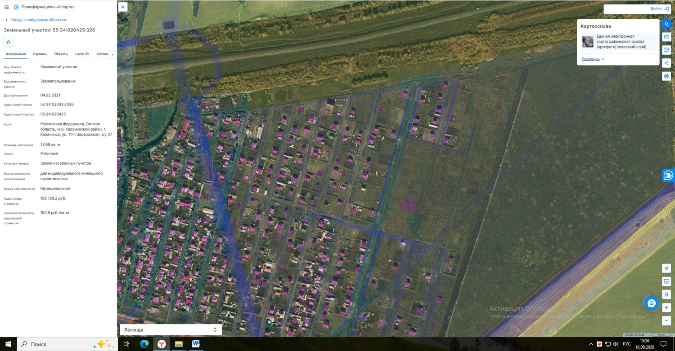Open Yandex Browser in the taskbar

[x=161, y=344]
